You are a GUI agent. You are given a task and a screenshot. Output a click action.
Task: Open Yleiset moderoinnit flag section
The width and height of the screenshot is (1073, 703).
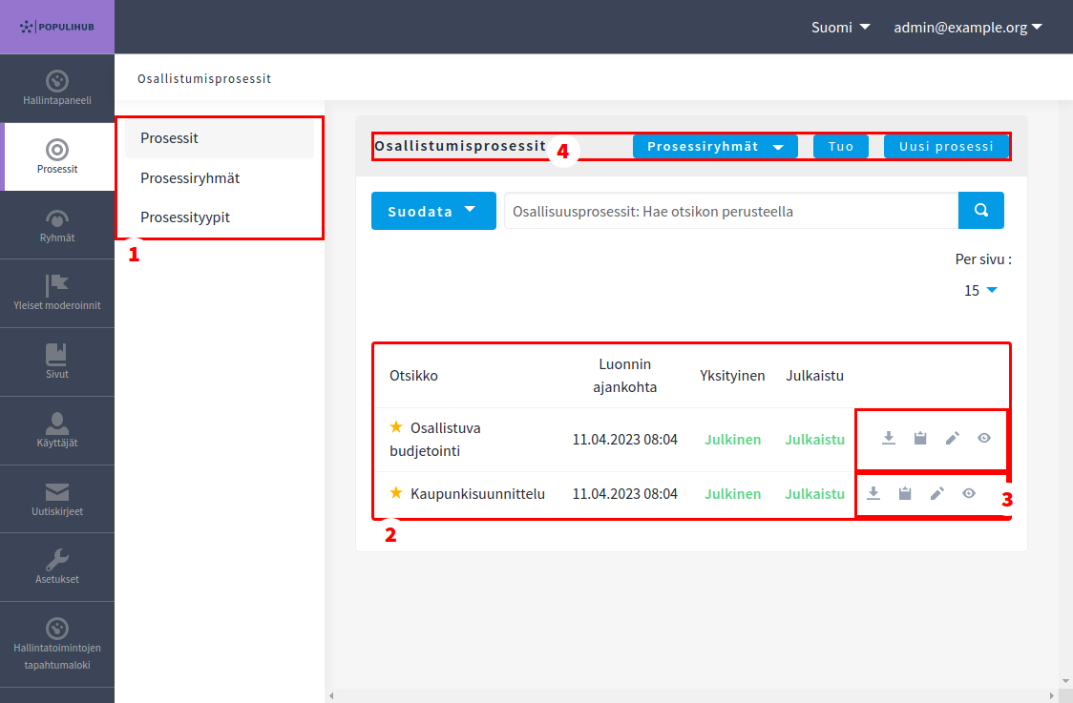57,294
